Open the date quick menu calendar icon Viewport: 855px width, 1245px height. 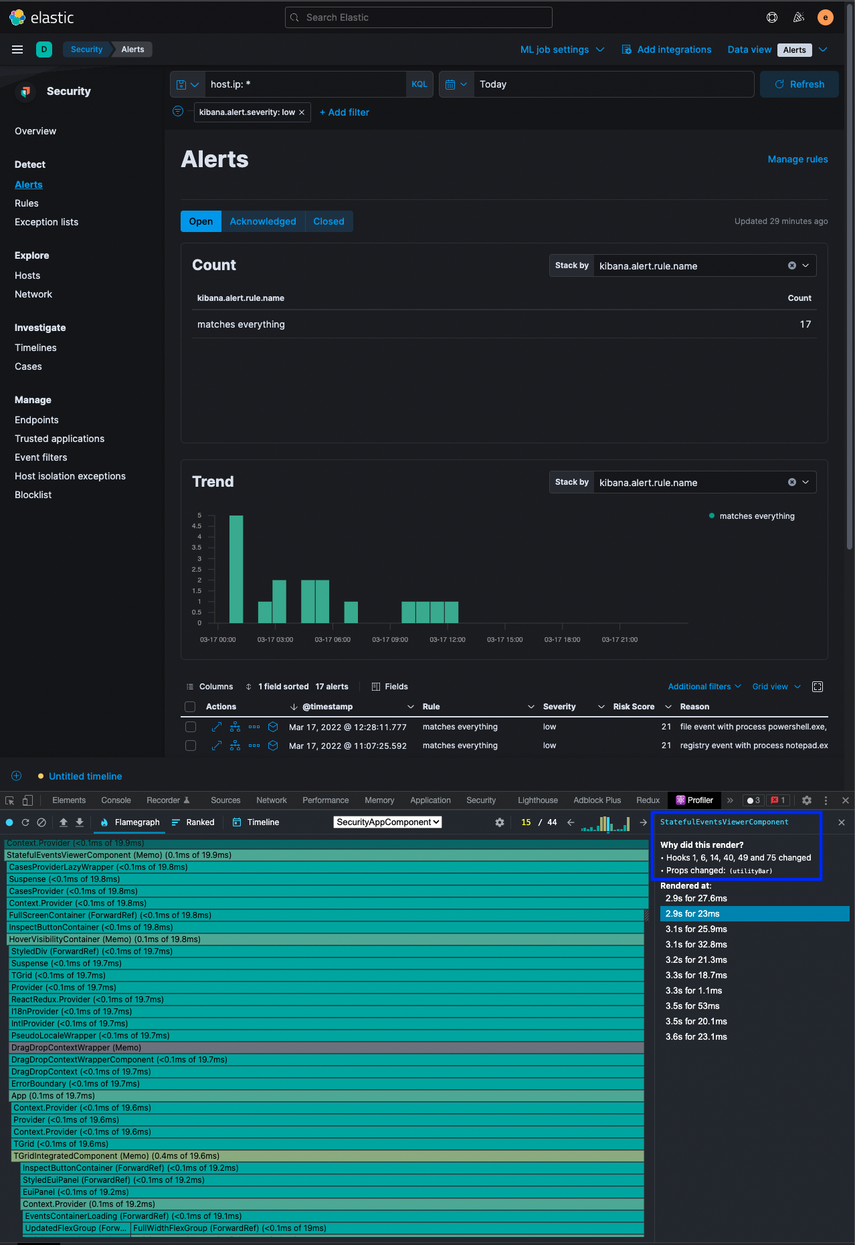coord(456,84)
